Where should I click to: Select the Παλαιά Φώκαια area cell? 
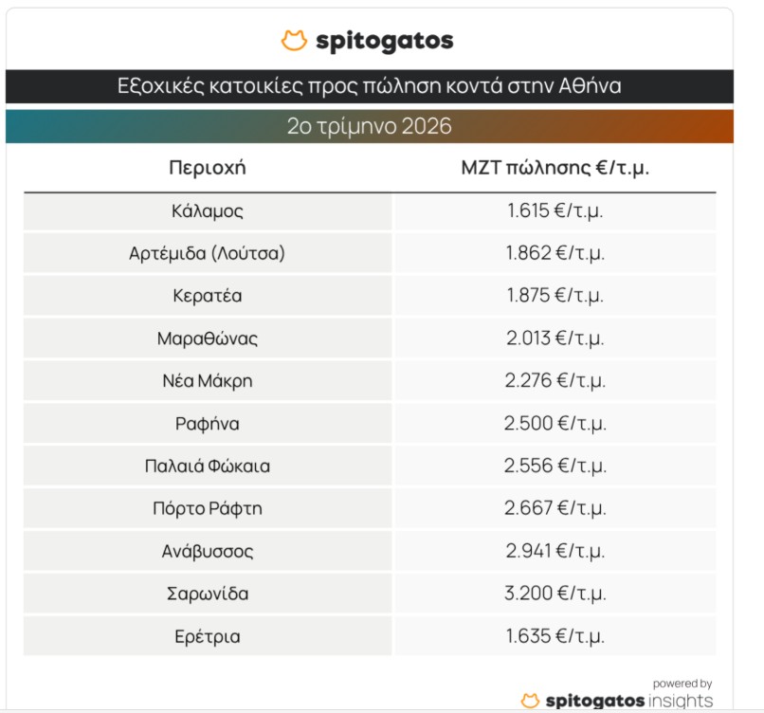(207, 466)
